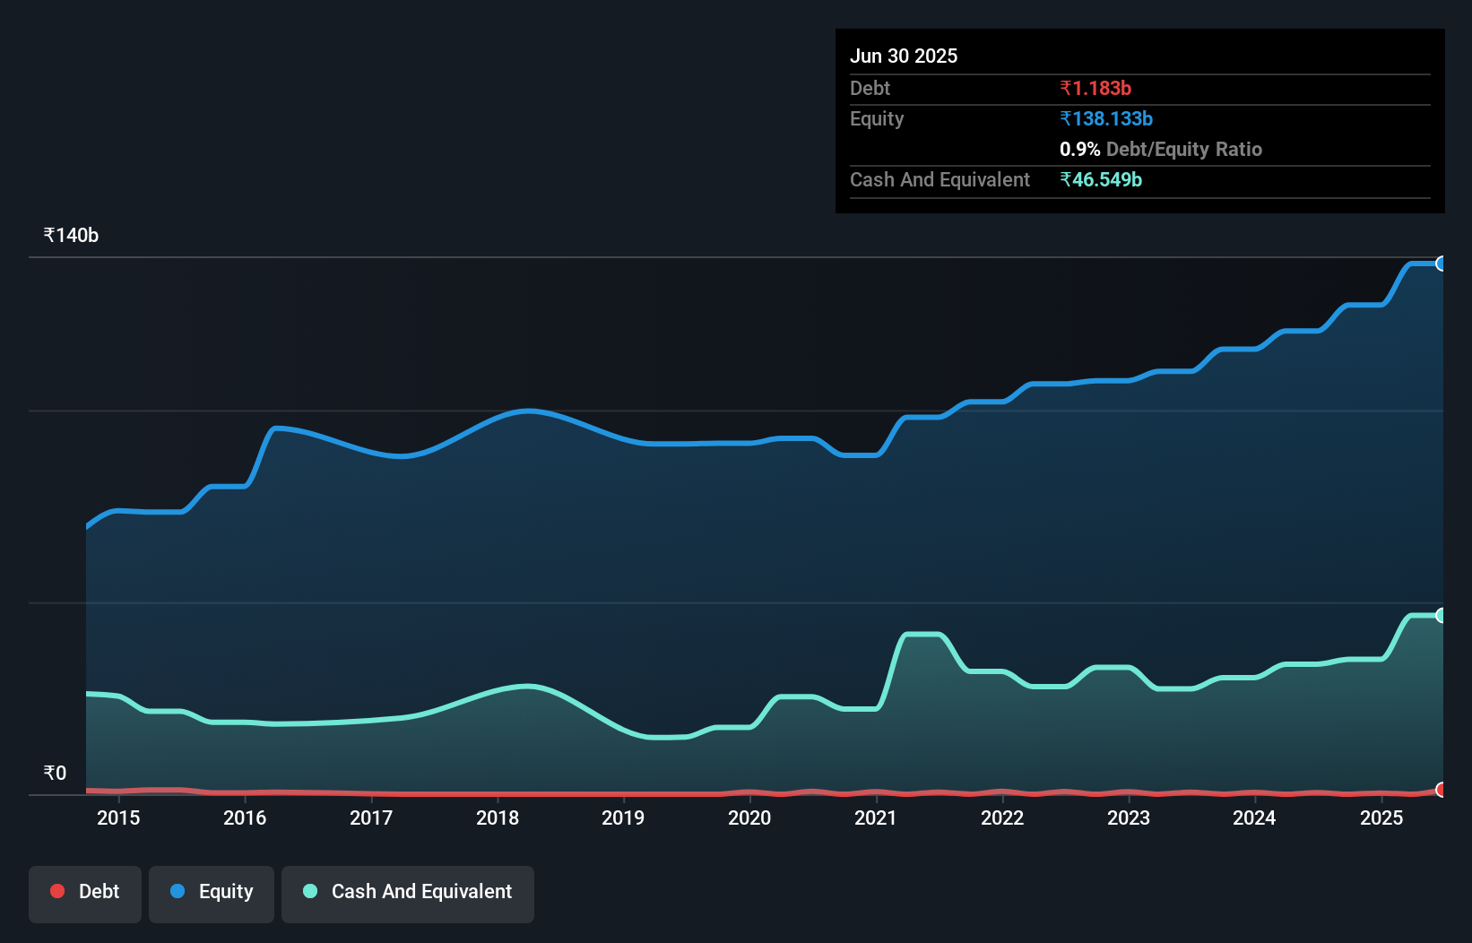Screen dimensions: 1472x943
Task: Click the teal Cash And Equivalent legend dot
Action: 309,891
